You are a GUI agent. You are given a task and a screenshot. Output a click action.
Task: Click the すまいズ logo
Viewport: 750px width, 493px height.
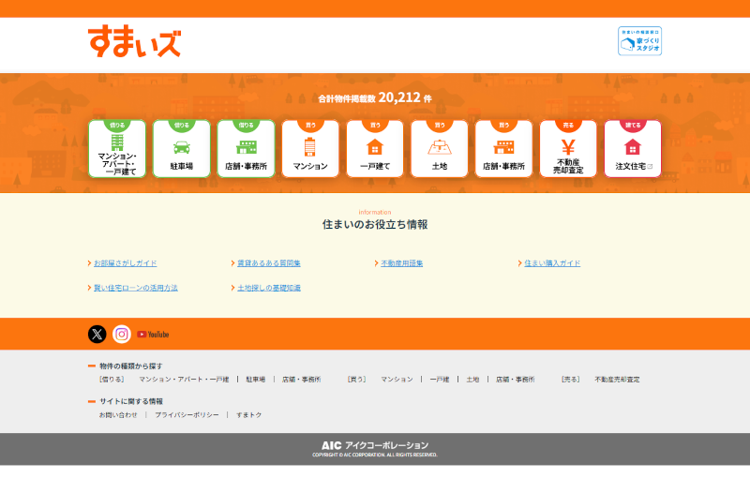pos(134,42)
